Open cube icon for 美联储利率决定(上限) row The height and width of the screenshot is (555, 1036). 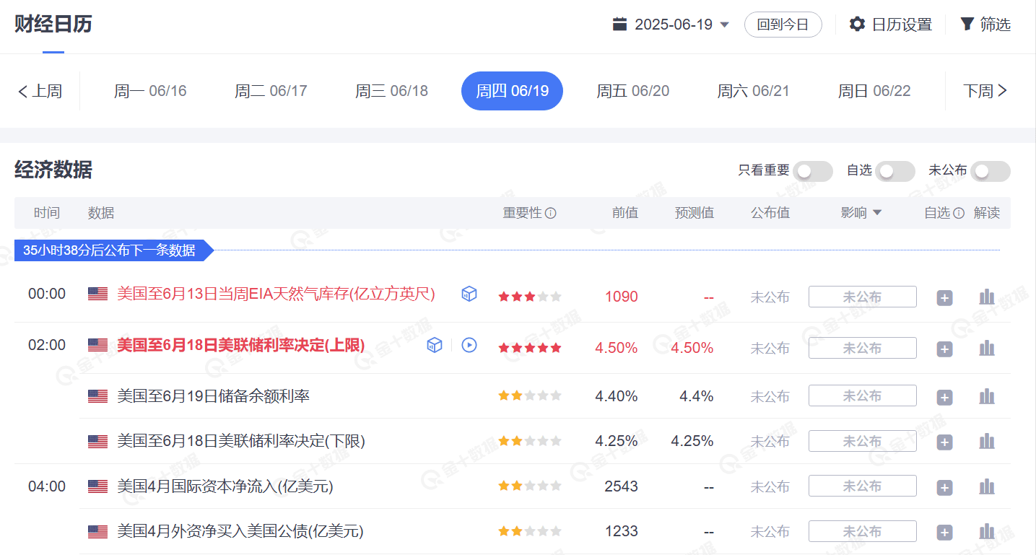pos(435,345)
